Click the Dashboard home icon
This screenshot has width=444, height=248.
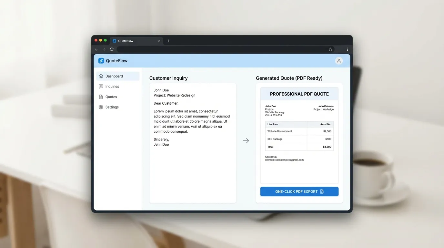point(101,76)
